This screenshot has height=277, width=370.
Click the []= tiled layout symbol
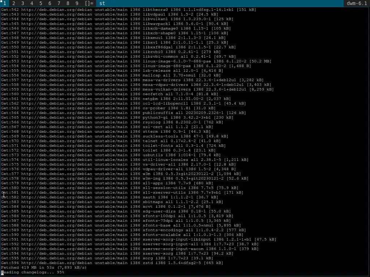89,3
